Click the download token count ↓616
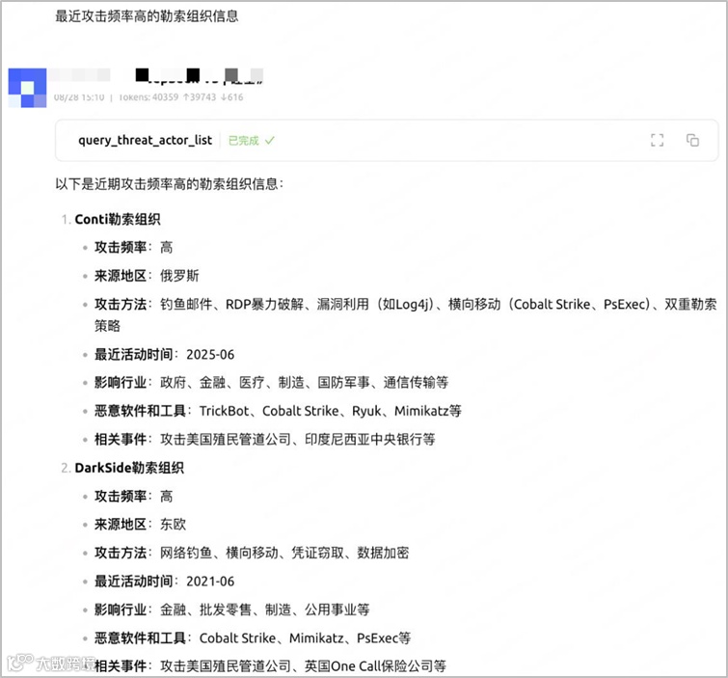This screenshot has width=728, height=678. coord(232,97)
